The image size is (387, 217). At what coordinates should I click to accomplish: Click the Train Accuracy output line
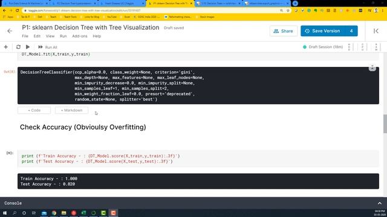tap(49, 178)
